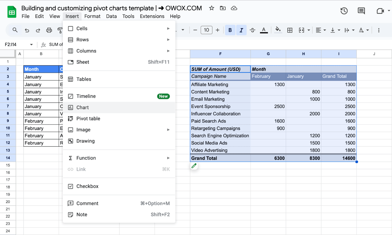
Task: Insert a Timeline
Action: pyautogui.click(x=119, y=96)
